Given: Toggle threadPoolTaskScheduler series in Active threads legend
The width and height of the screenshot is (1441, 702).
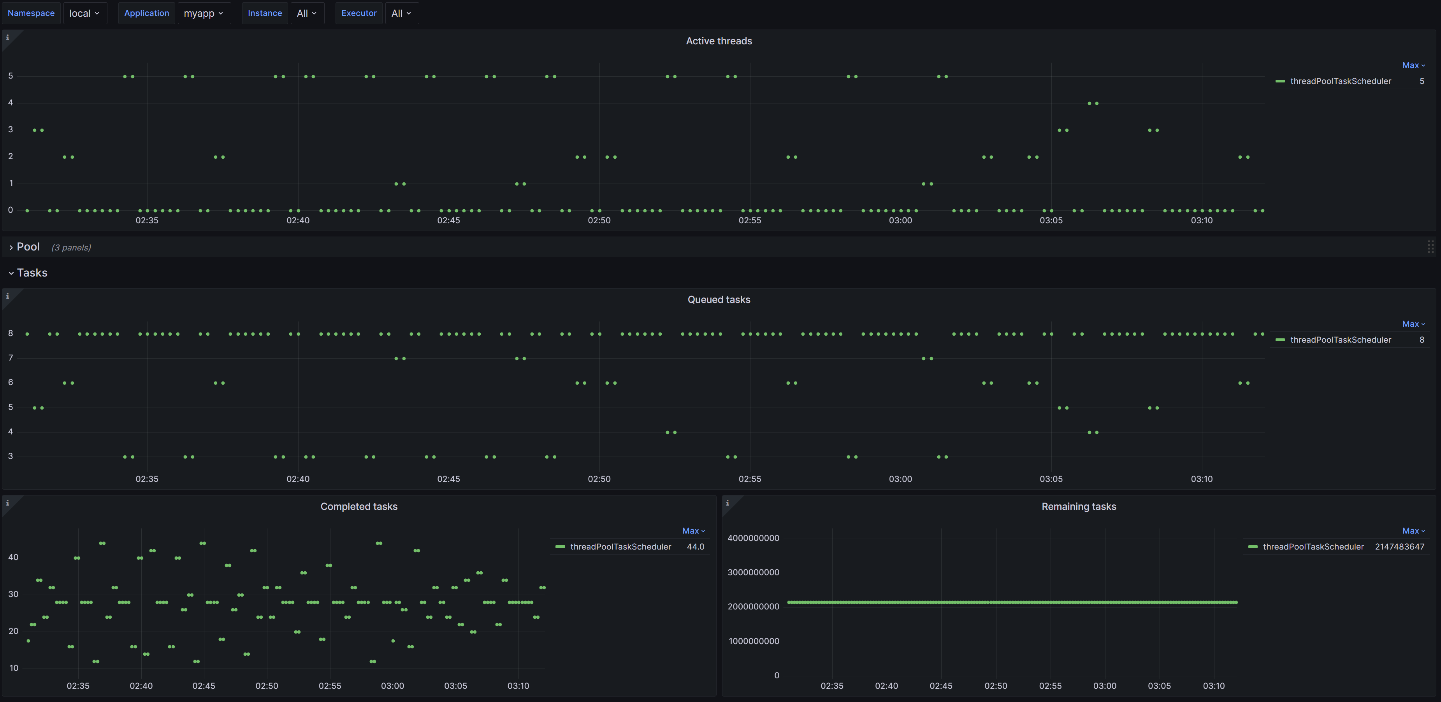Looking at the screenshot, I should pyautogui.click(x=1340, y=81).
